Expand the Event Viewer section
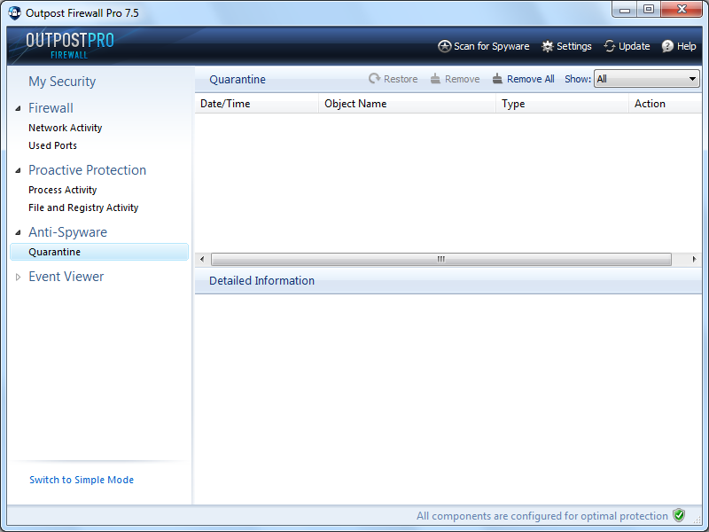 [19, 277]
